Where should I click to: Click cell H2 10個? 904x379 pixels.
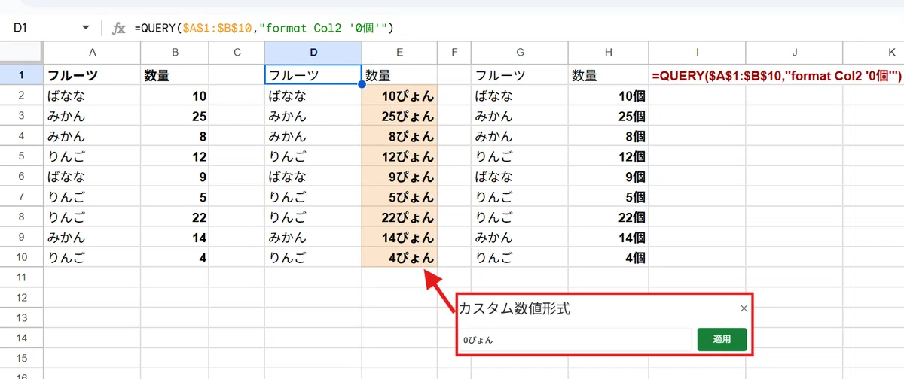tap(609, 96)
